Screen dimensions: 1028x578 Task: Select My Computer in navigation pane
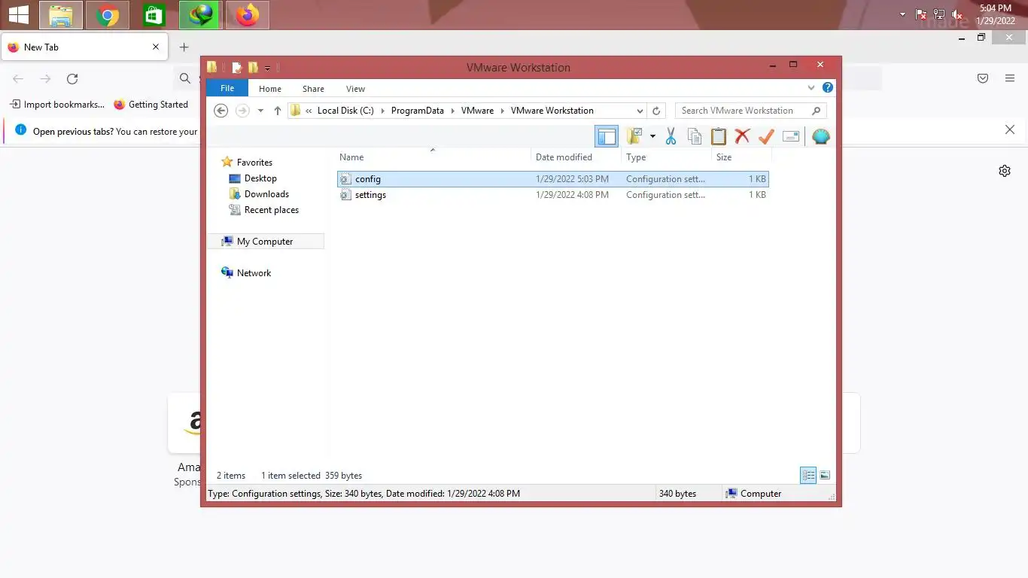tap(265, 242)
